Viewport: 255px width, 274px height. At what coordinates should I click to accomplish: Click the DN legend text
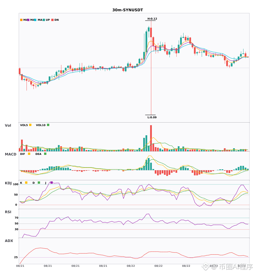(56, 20)
